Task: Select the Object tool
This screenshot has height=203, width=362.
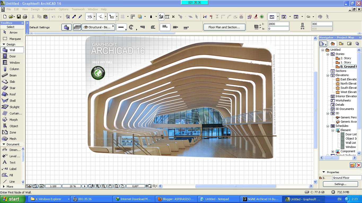Action: click(x=12, y=126)
